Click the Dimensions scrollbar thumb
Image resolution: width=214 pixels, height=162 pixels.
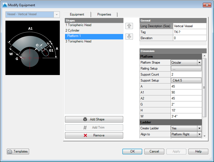point(204,88)
